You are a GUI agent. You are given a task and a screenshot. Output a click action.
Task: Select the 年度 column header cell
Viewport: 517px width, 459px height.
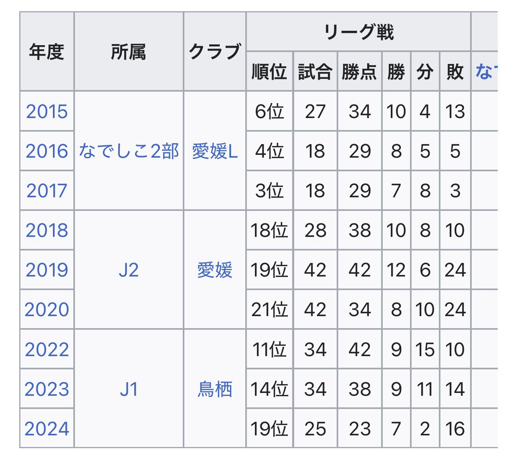47,52
